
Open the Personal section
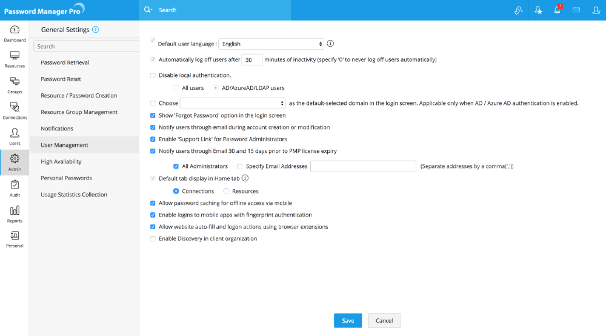click(x=15, y=240)
